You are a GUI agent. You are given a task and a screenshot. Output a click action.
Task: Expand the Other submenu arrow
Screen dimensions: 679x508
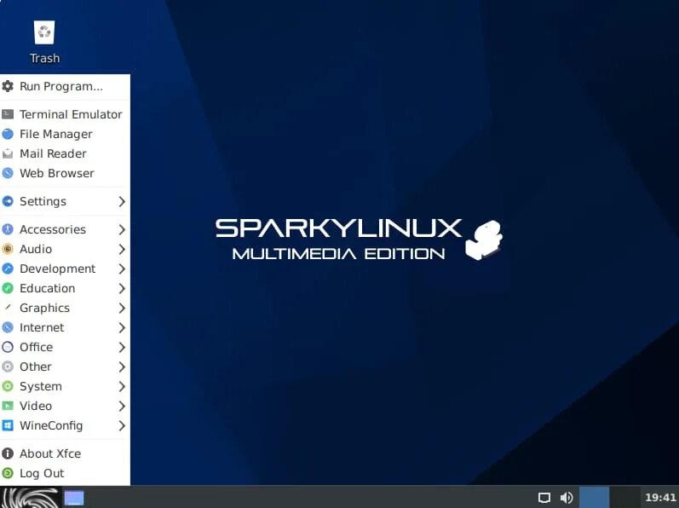(122, 367)
